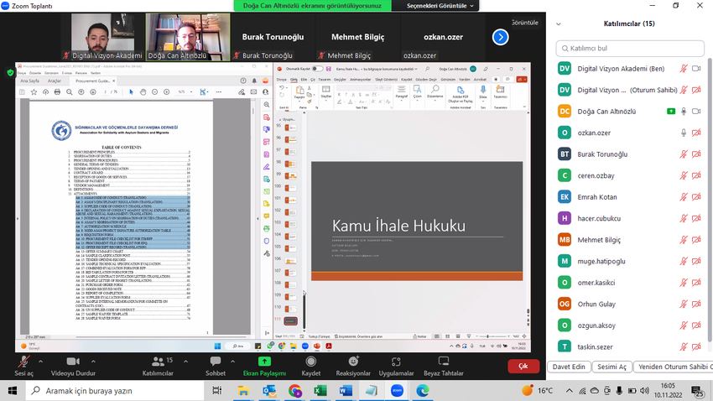The width and height of the screenshot is (713, 401).
Task: Open Ana Sayfa tab in Acrobat
Action: [29, 81]
